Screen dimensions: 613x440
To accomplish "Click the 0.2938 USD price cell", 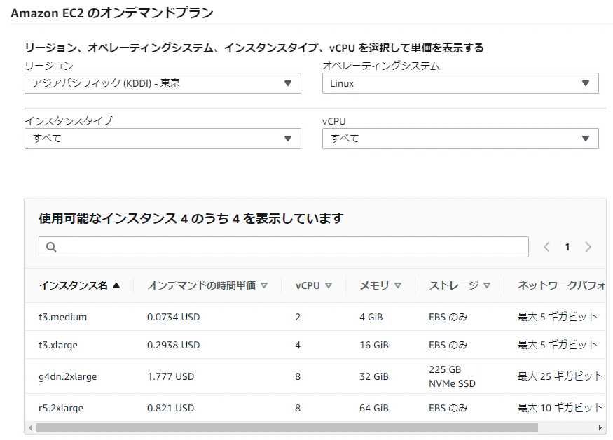I will click(173, 345).
